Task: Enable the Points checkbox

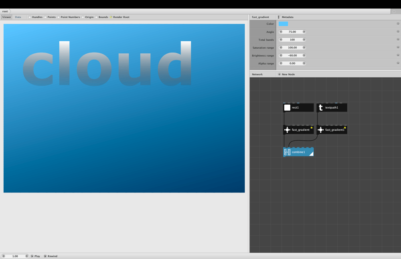Action: (x=45, y=17)
